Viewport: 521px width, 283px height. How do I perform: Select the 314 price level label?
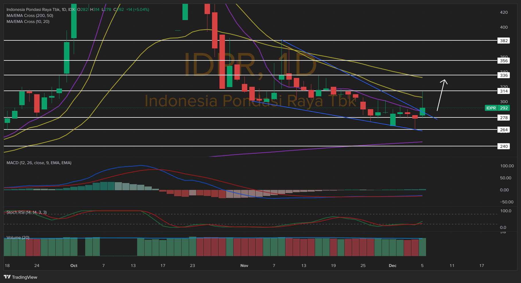point(504,91)
